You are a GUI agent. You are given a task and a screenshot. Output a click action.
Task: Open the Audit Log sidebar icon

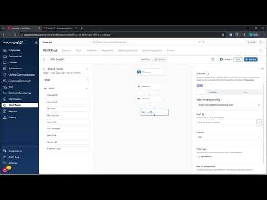[x=5, y=157]
